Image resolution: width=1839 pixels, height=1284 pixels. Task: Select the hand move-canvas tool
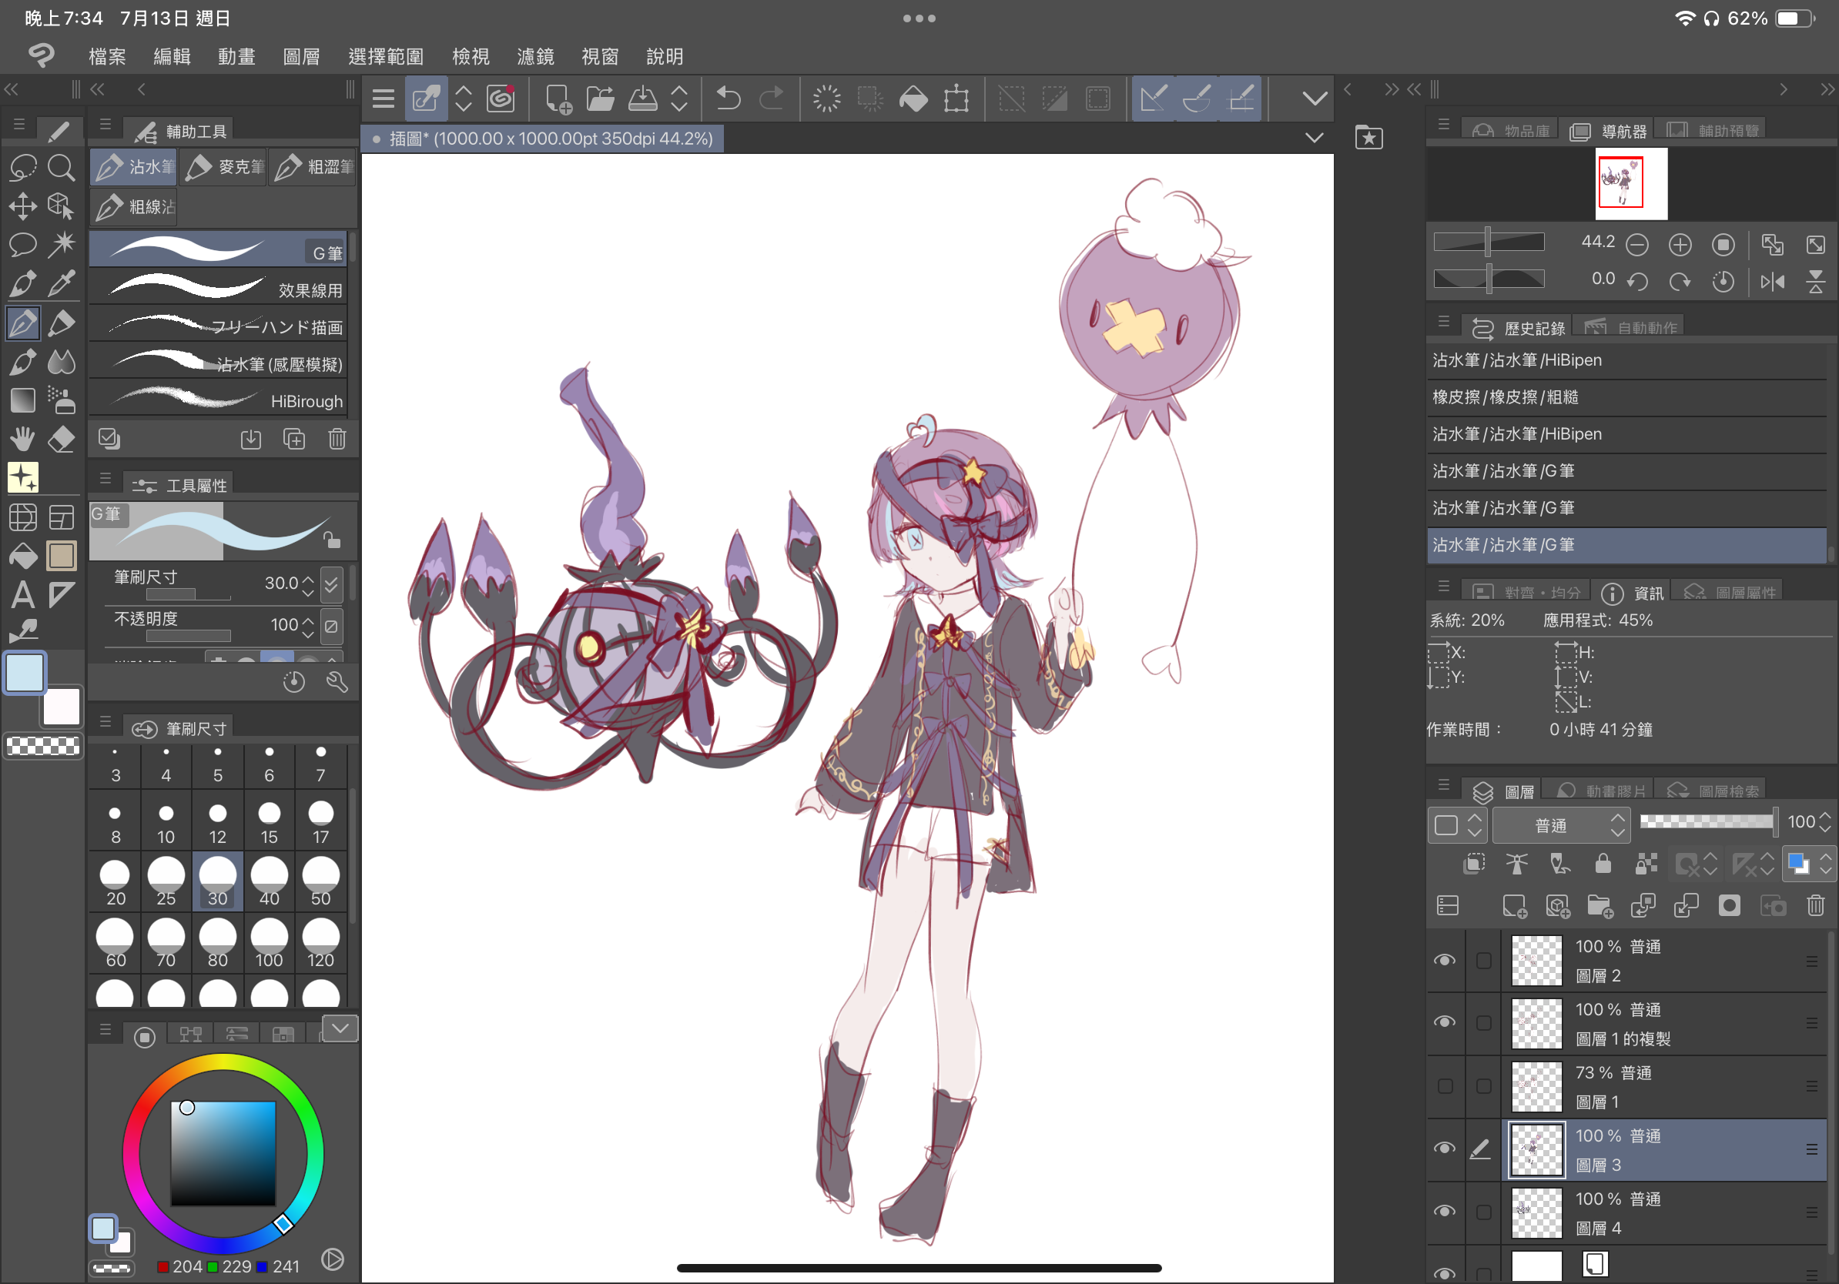pos(22,439)
